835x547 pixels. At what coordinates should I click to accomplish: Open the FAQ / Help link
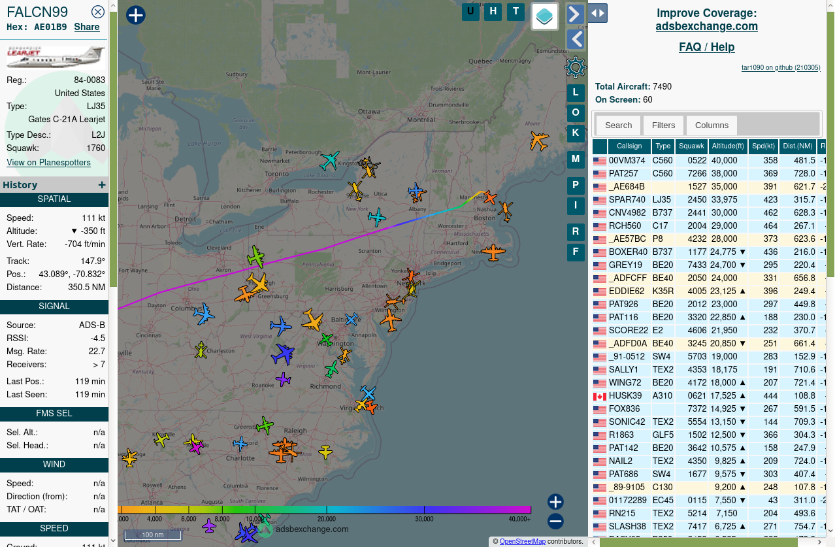coord(706,47)
